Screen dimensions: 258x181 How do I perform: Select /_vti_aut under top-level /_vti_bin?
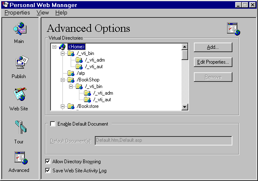(94, 67)
